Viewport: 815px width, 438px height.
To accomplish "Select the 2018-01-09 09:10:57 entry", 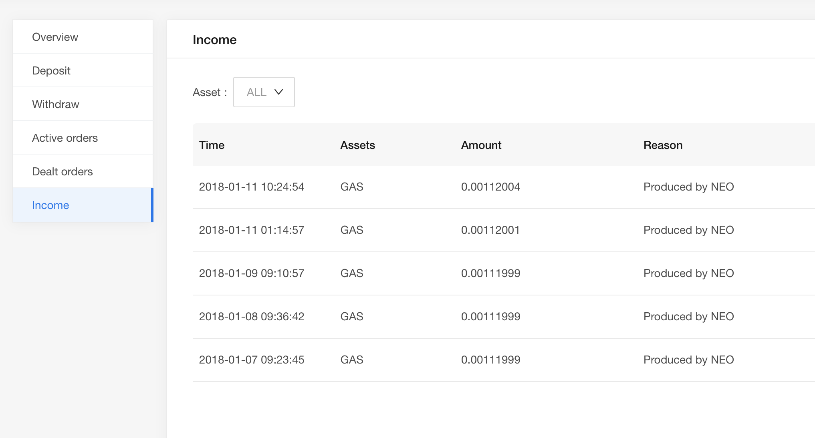I will click(252, 273).
